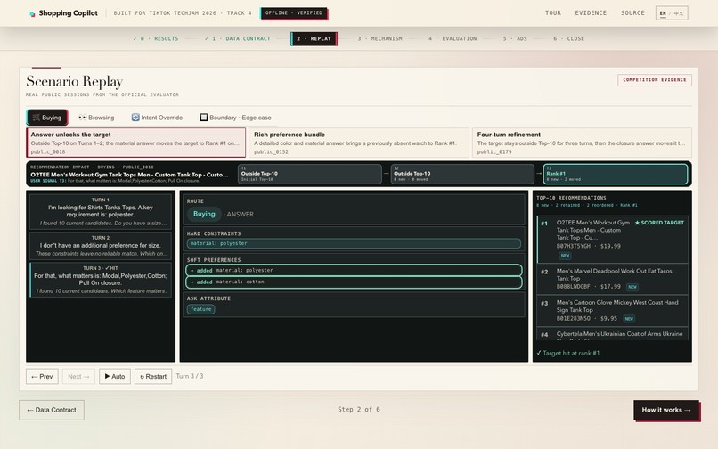This screenshot has width=718, height=449.
Task: Click the Step 2 of 6 indicator
Action: click(359, 410)
